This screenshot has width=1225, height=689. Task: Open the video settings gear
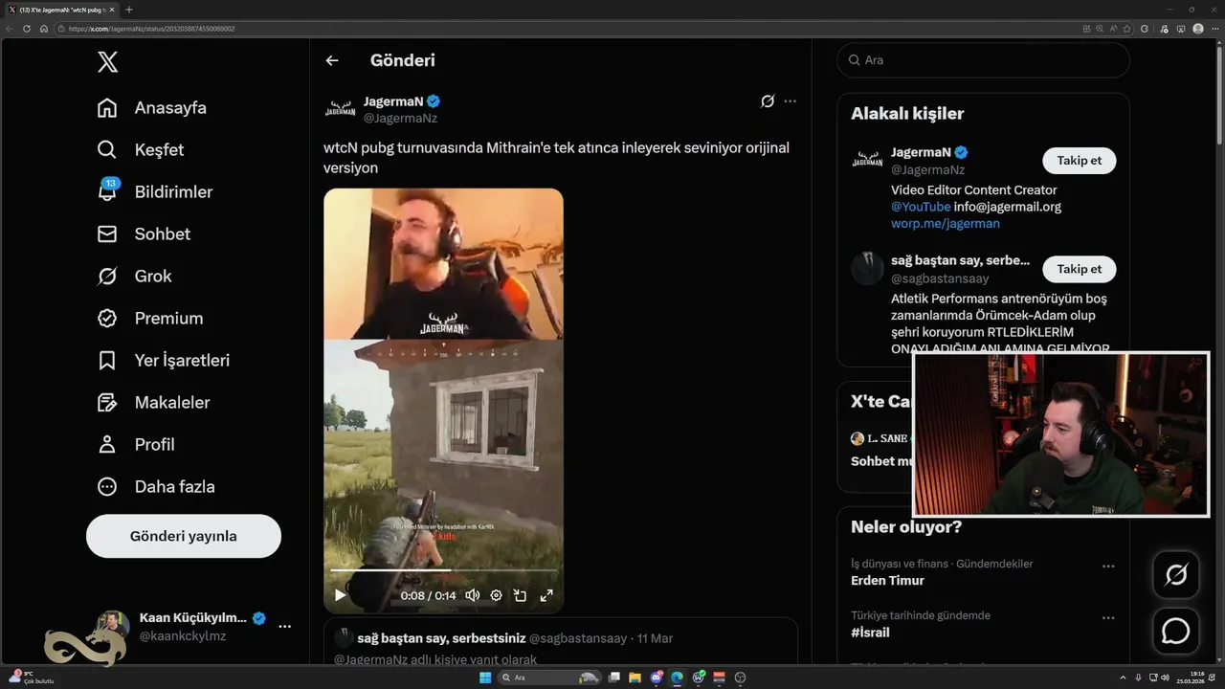coord(496,595)
